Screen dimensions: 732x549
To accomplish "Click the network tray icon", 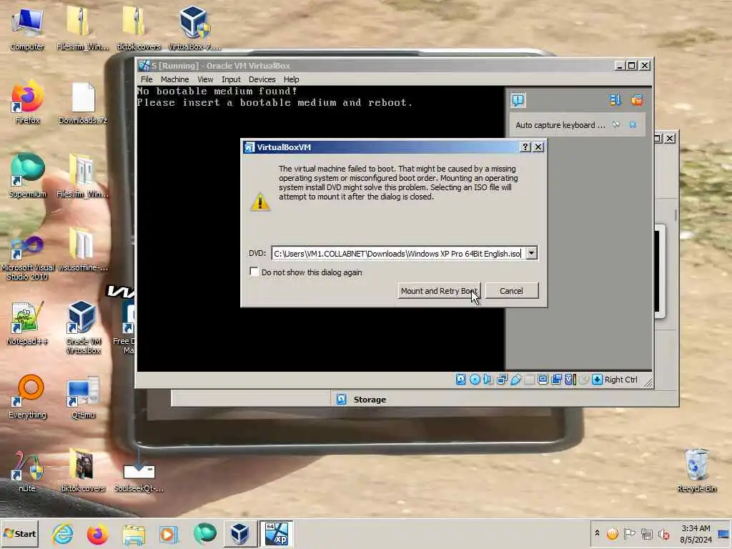I will pos(646,533).
